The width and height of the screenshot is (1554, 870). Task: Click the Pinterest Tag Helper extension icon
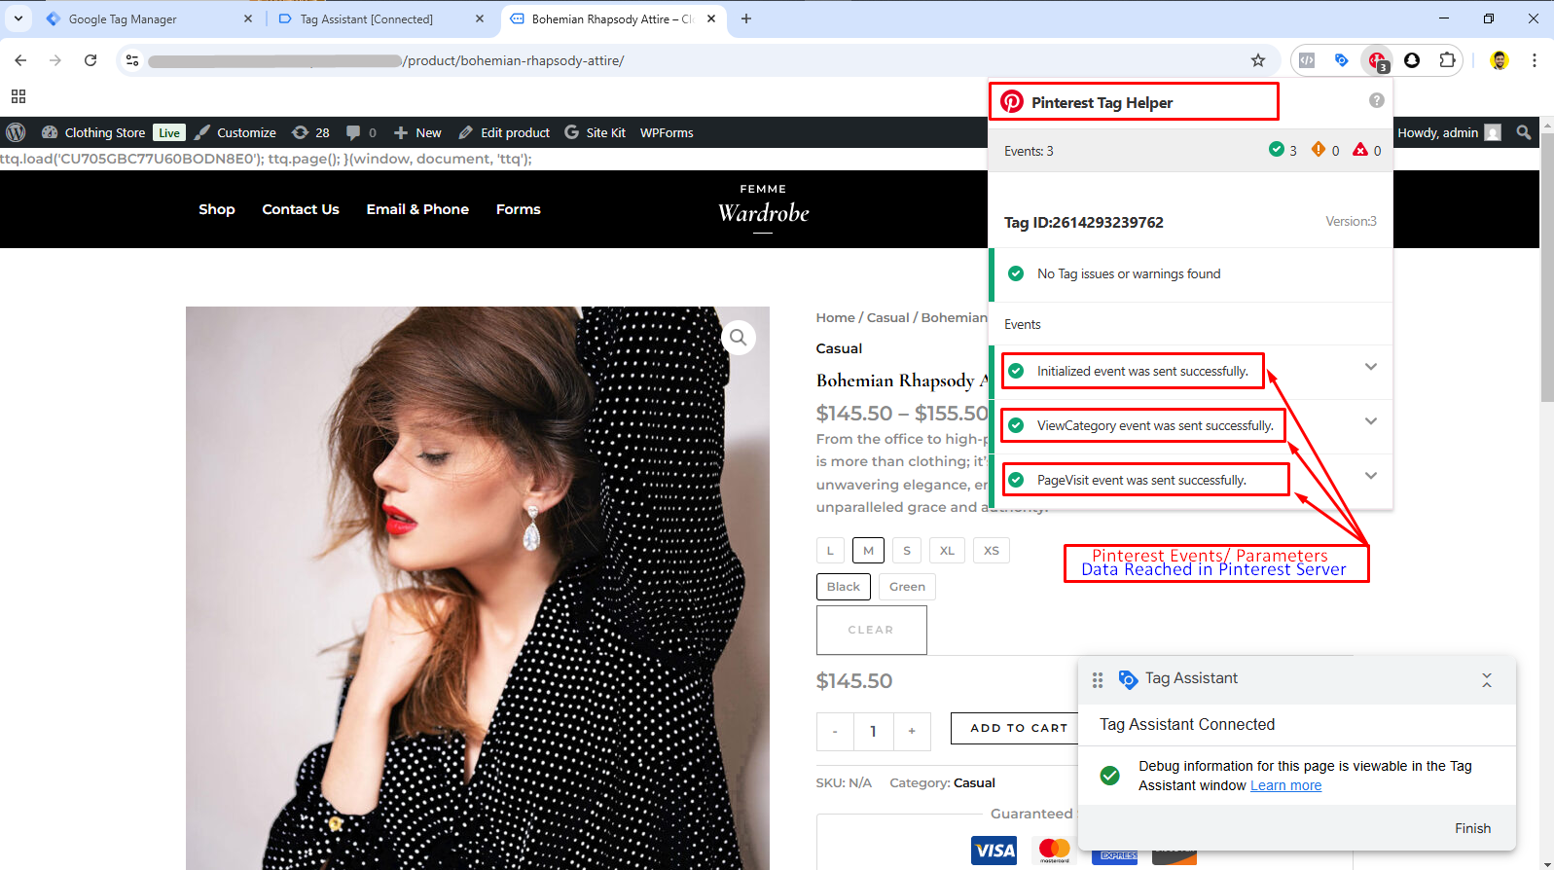[1377, 60]
